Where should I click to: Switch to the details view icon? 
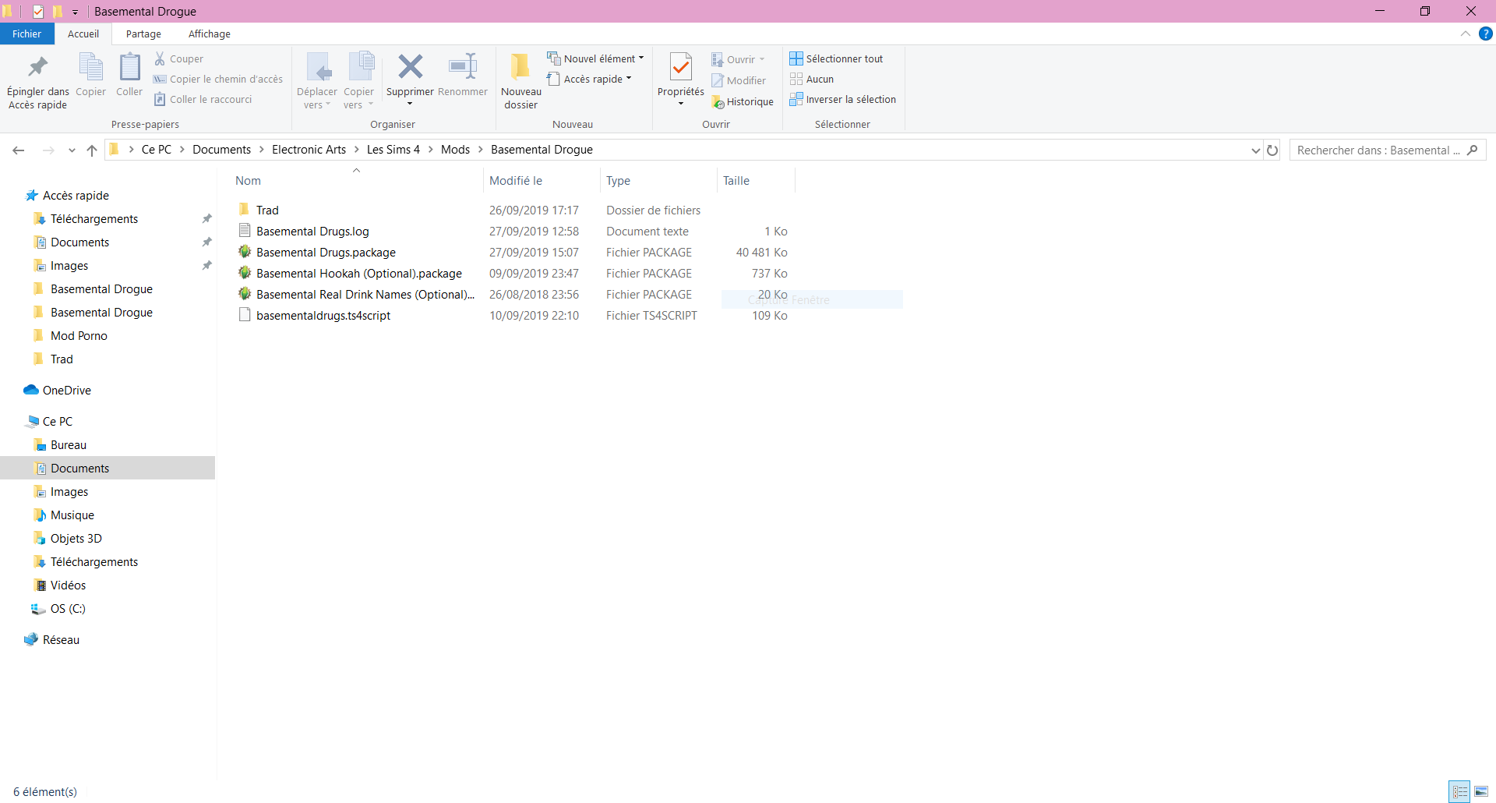tap(1459, 791)
